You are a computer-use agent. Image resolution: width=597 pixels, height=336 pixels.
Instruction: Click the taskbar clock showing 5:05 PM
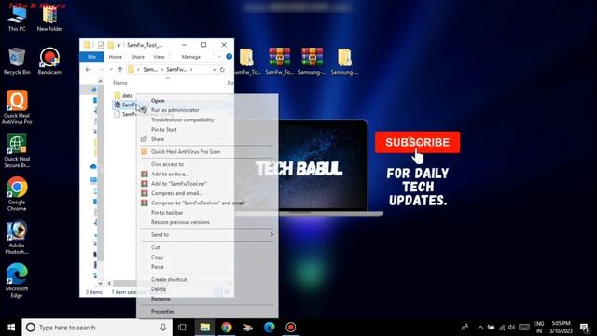561,328
